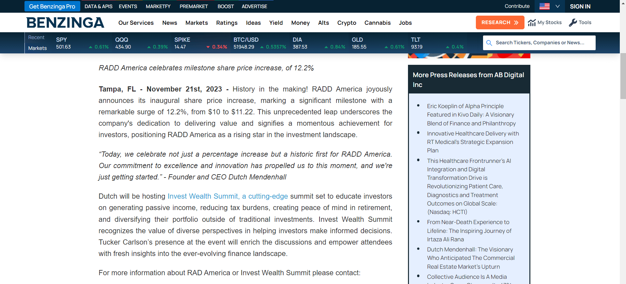Expand the language dropdown chevron

[x=557, y=6]
